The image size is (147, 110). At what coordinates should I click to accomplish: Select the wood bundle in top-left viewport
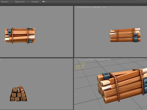pyautogui.click(x=20, y=35)
